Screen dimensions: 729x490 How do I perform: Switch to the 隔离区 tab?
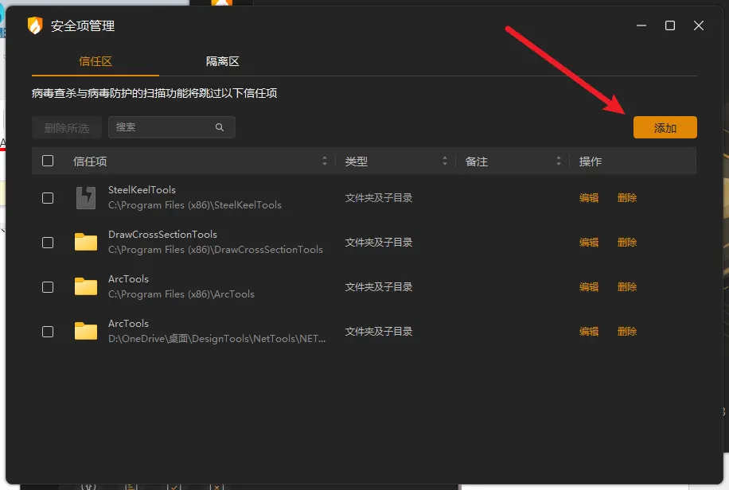click(222, 61)
